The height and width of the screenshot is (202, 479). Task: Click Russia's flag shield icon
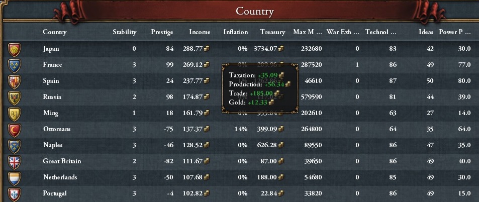14,97
